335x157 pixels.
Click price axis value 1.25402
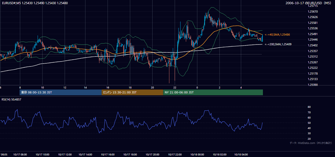(313, 45)
